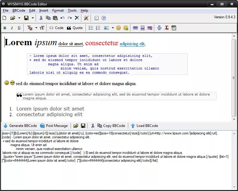
Task: Insert a Code block
Action: tap(56, 28)
